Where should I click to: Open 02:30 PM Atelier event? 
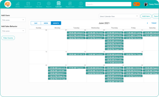[x=114, y=46]
